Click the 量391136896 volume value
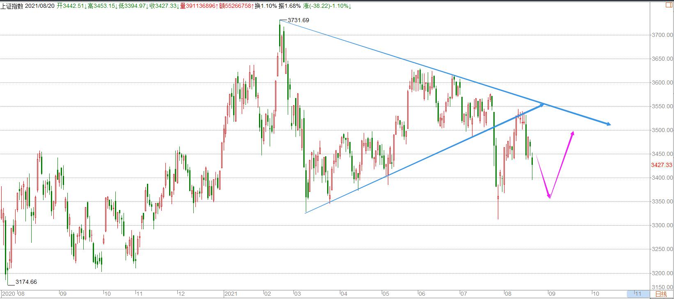Viewport: 674px width, 299px height. click(x=199, y=6)
